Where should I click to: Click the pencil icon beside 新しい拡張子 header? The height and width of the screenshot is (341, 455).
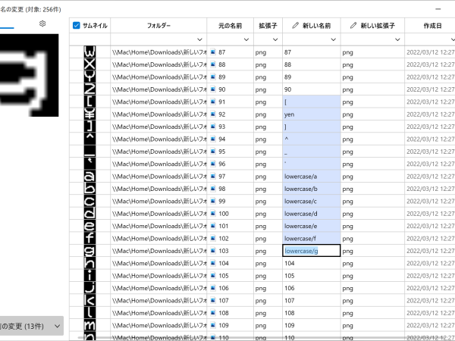pos(353,26)
